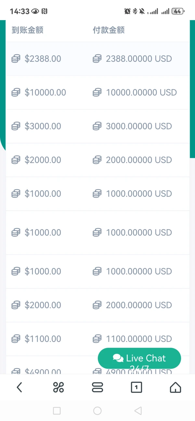Select the 2388.00000 USD payment amount

coord(139,59)
